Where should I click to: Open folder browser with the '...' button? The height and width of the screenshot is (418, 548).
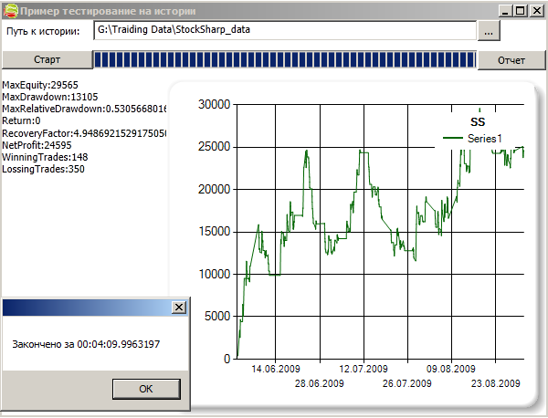(489, 31)
